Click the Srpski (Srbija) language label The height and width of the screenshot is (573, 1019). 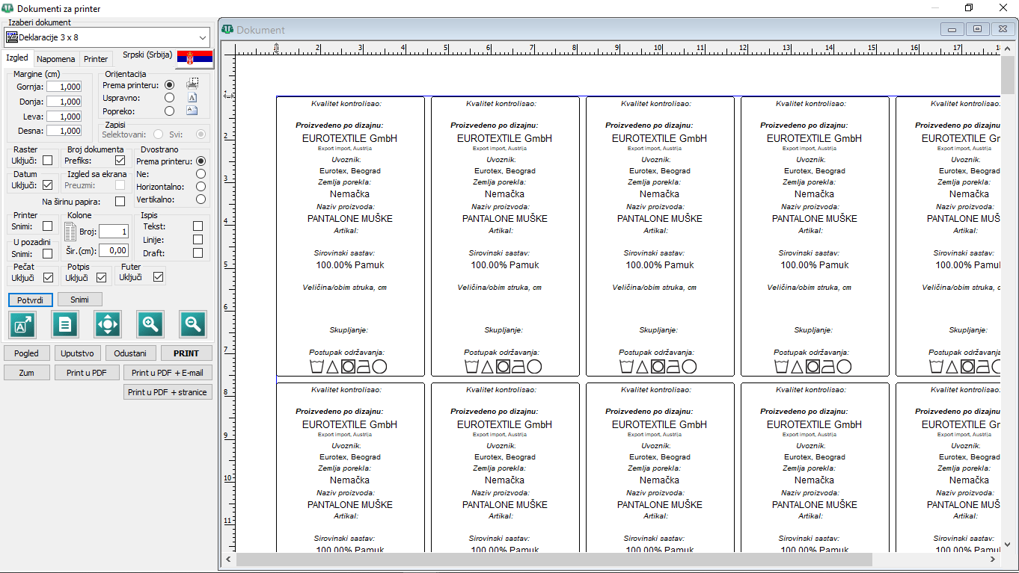(x=147, y=55)
